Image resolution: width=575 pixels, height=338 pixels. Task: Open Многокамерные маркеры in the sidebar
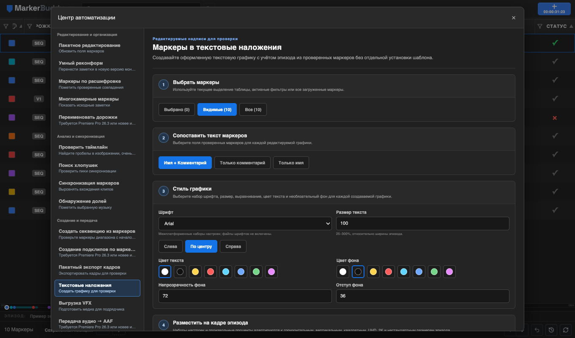pyautogui.click(x=97, y=102)
